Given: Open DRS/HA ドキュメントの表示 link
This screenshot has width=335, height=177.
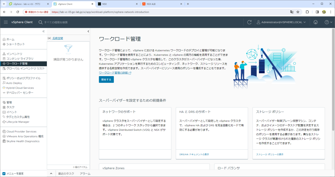Looking at the screenshot, I should (x=194, y=154).
